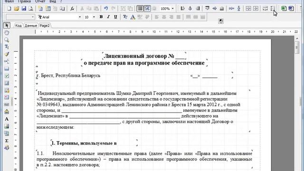The width and height of the screenshot is (304, 171).
Task: Insert a text object with A icon
Action: coord(7,119)
